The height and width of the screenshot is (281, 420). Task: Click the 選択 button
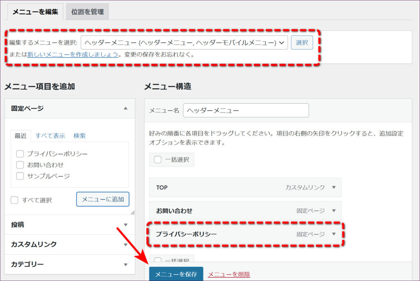302,43
